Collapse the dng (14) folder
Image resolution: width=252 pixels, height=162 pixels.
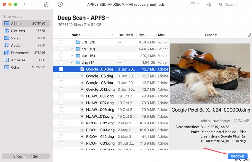pyautogui.click(x=72, y=62)
